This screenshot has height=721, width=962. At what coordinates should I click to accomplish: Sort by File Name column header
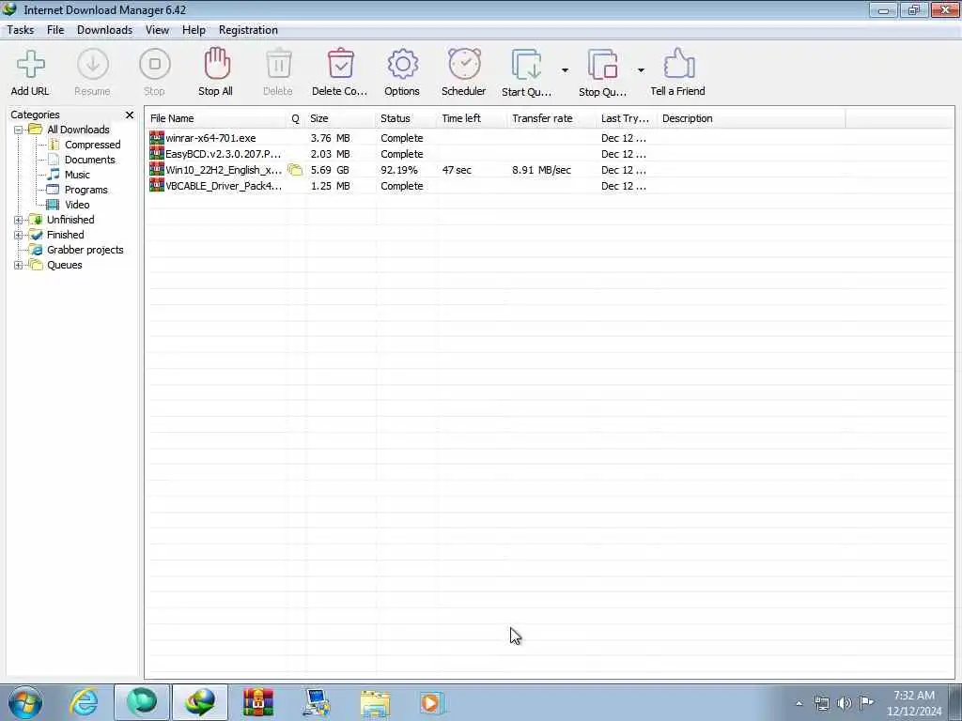tap(216, 118)
